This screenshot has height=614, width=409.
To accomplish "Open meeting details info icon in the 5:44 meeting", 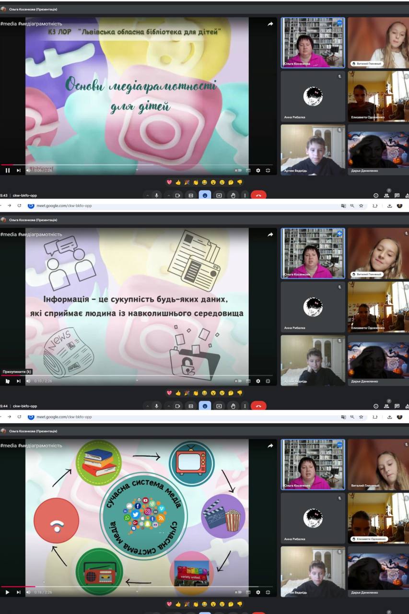I will (375, 406).
